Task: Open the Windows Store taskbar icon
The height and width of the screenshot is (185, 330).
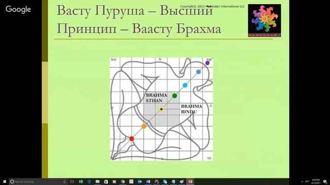Action: [x=106, y=181]
